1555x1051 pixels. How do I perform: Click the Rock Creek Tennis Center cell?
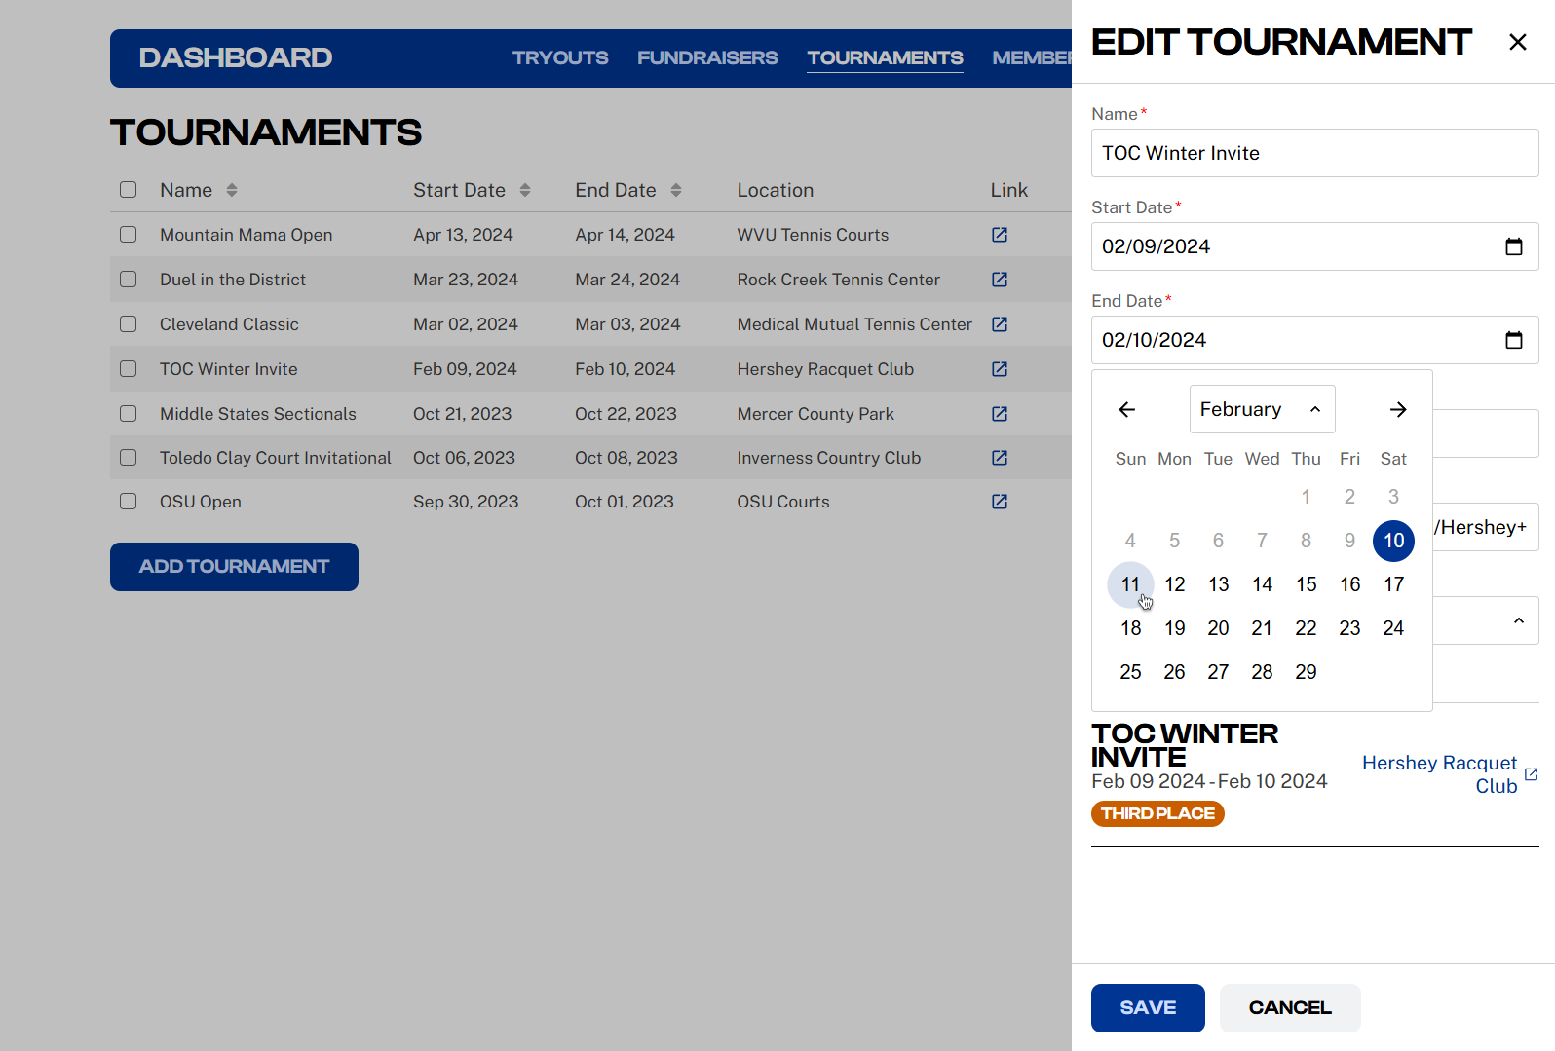click(838, 280)
